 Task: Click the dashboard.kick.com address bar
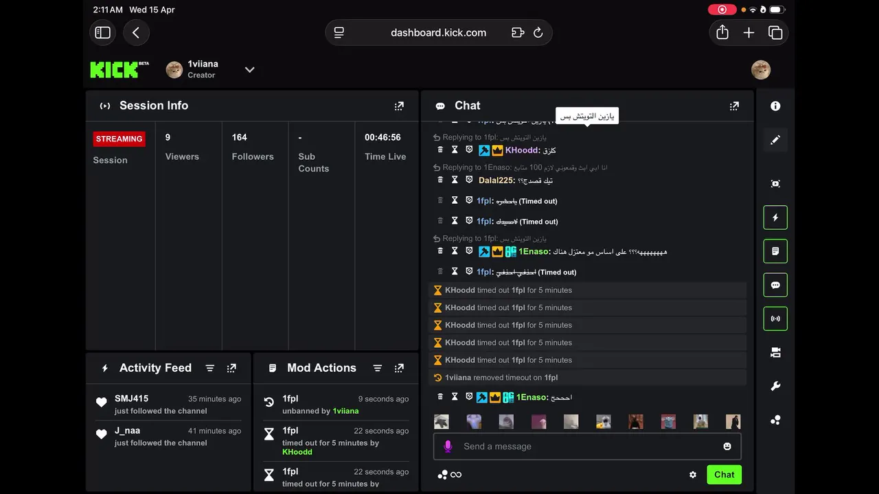439,32
